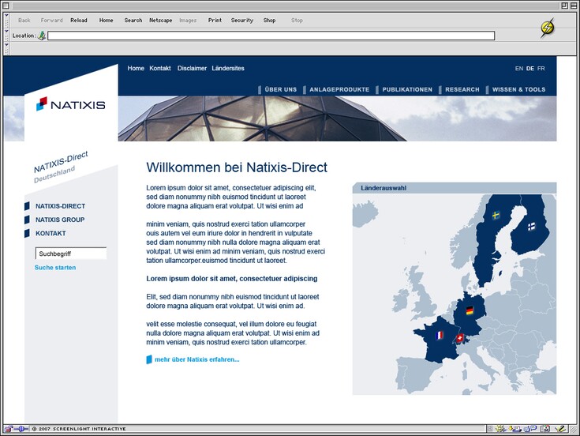Click the Stop toolbar button

pos(297,21)
